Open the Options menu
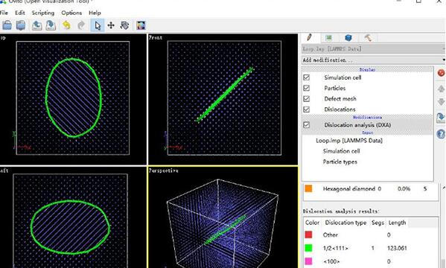This screenshot has height=268, width=446. [x=71, y=13]
